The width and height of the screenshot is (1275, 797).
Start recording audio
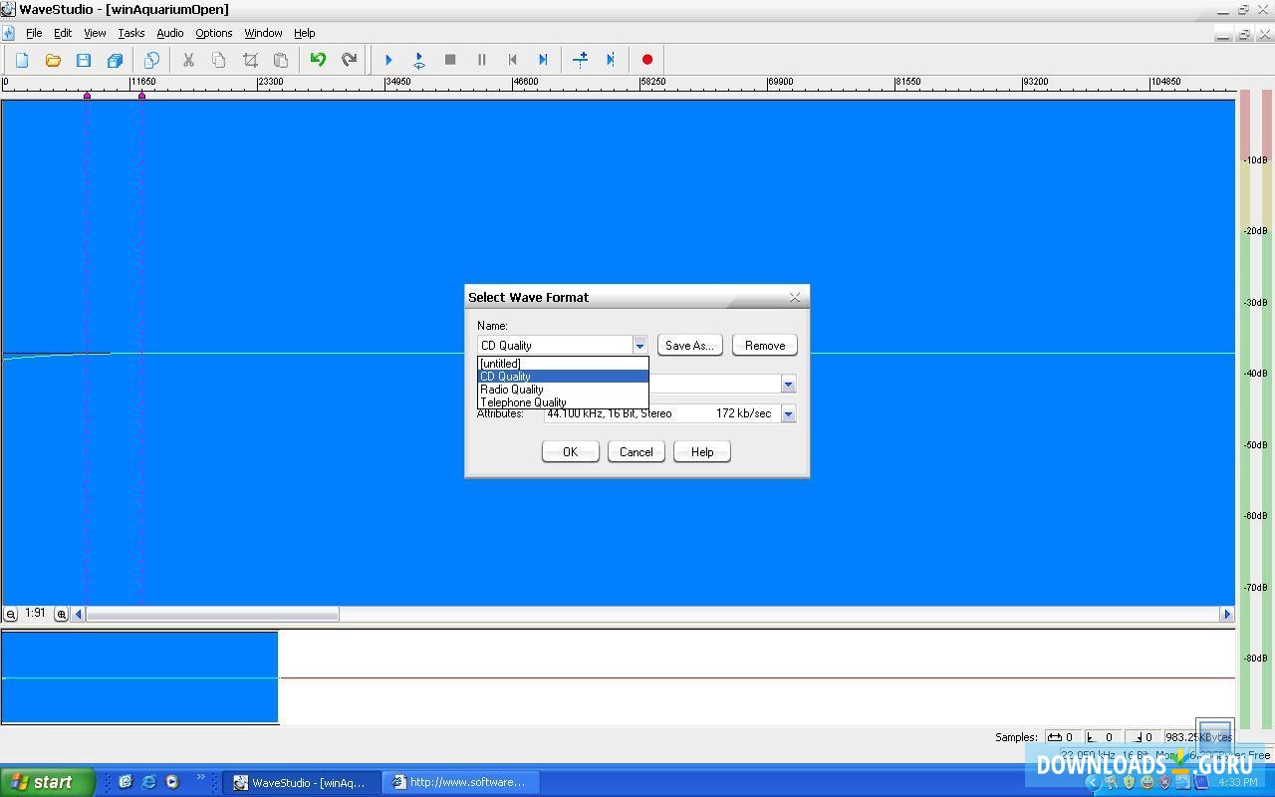[x=646, y=60]
